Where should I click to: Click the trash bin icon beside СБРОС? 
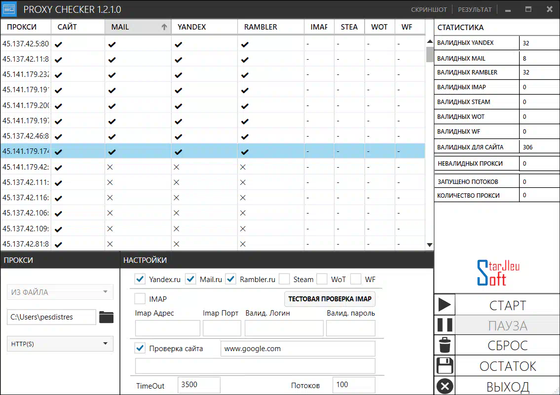pos(445,345)
